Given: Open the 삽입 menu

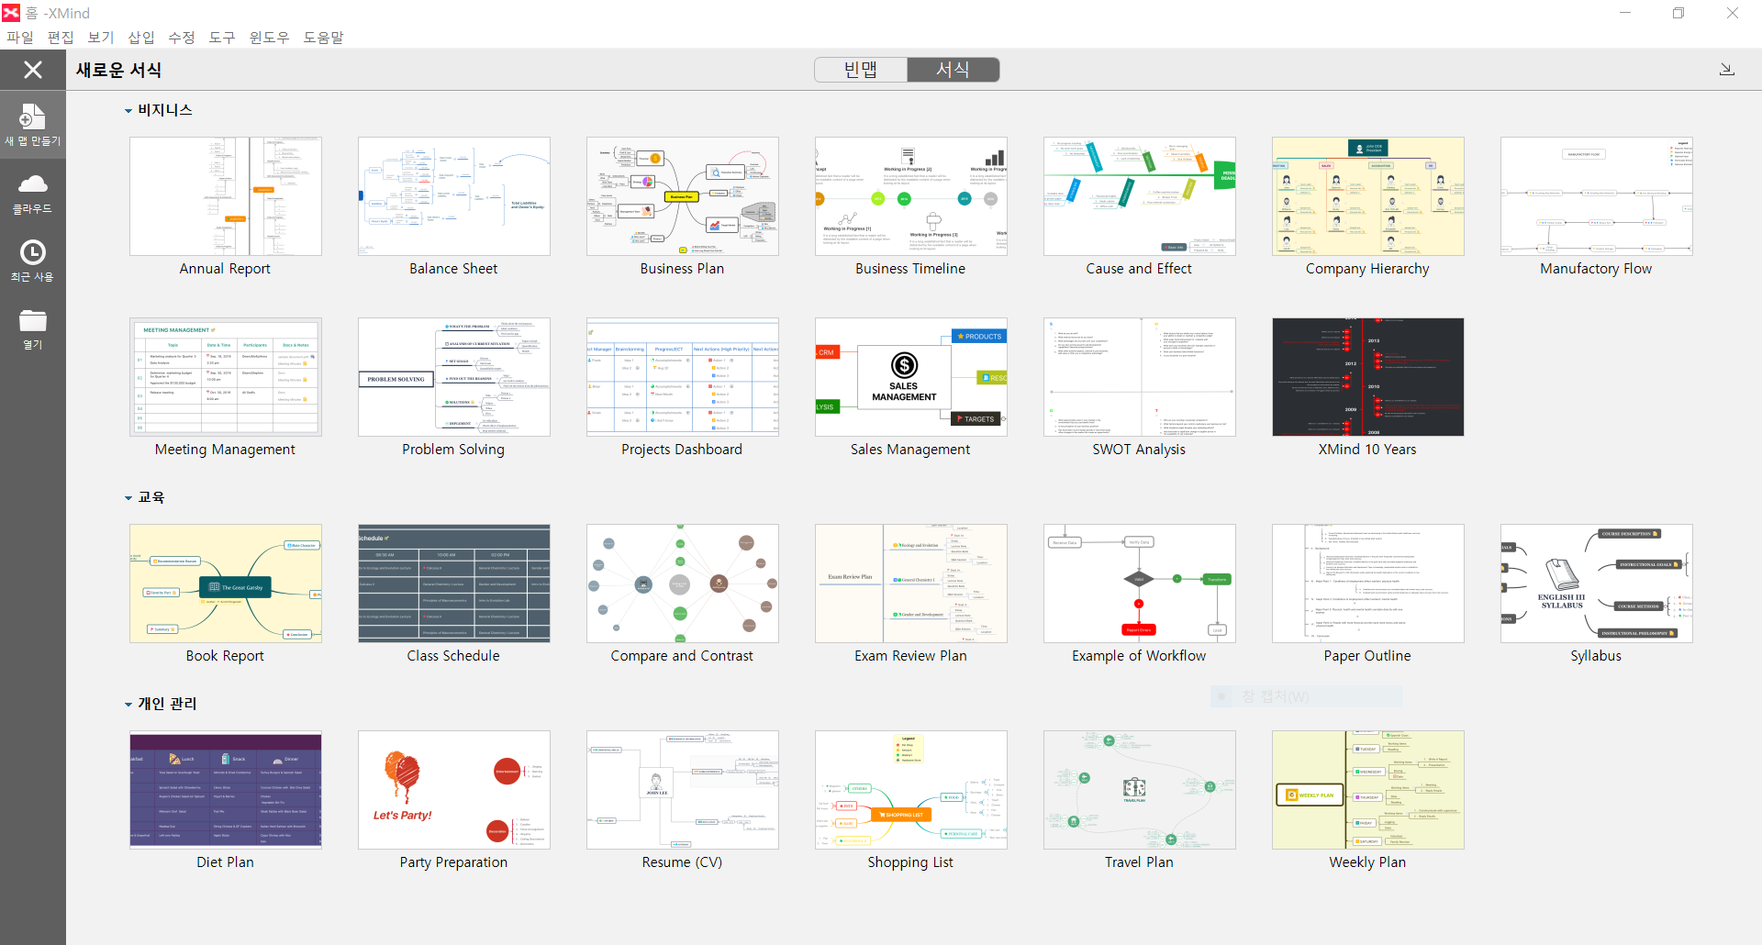Looking at the screenshot, I should click(x=141, y=38).
